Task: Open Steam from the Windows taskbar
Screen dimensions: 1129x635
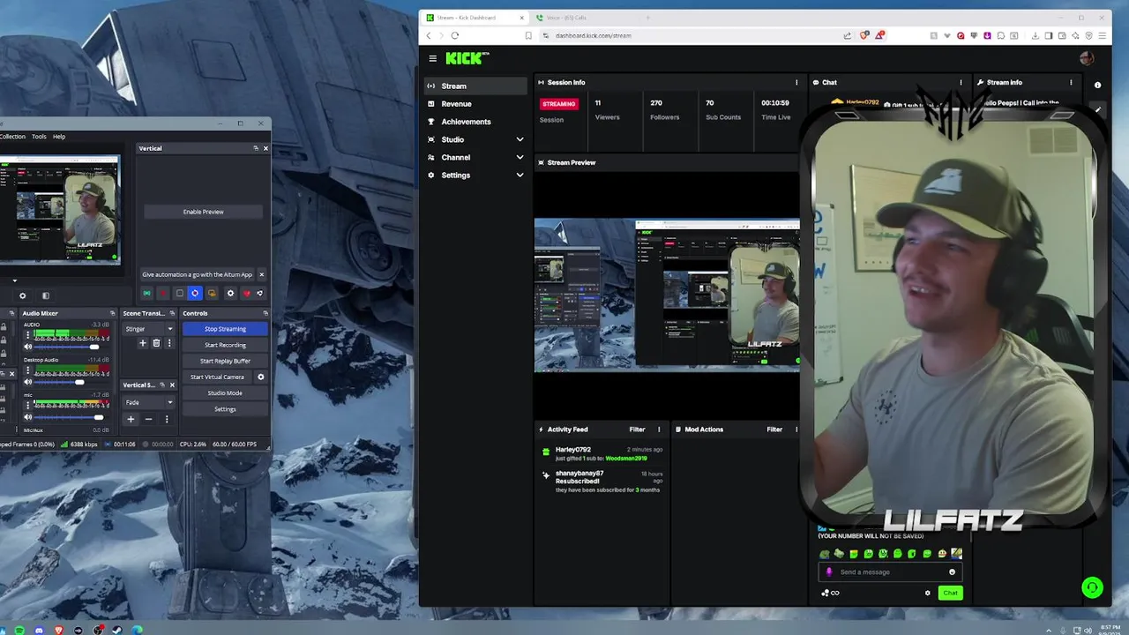Action: [117, 630]
